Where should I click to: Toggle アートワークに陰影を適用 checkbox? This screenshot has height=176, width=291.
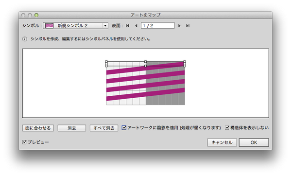(124, 128)
